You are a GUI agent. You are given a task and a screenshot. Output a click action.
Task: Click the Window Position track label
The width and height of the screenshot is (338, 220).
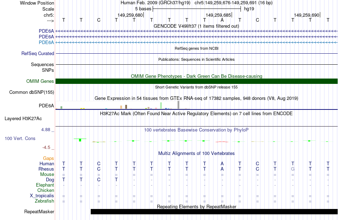pos(37,3)
